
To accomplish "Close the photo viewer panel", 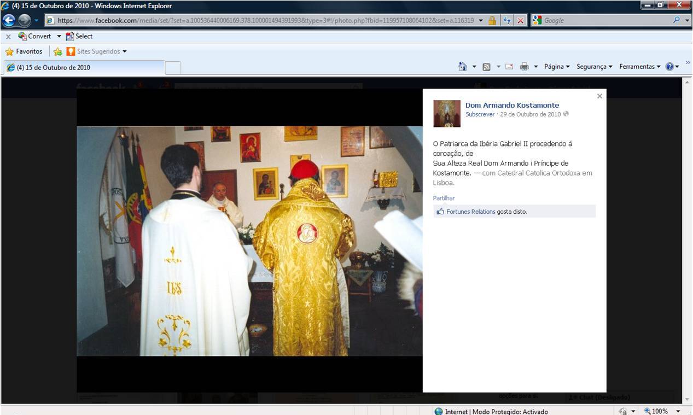I will 599,96.
